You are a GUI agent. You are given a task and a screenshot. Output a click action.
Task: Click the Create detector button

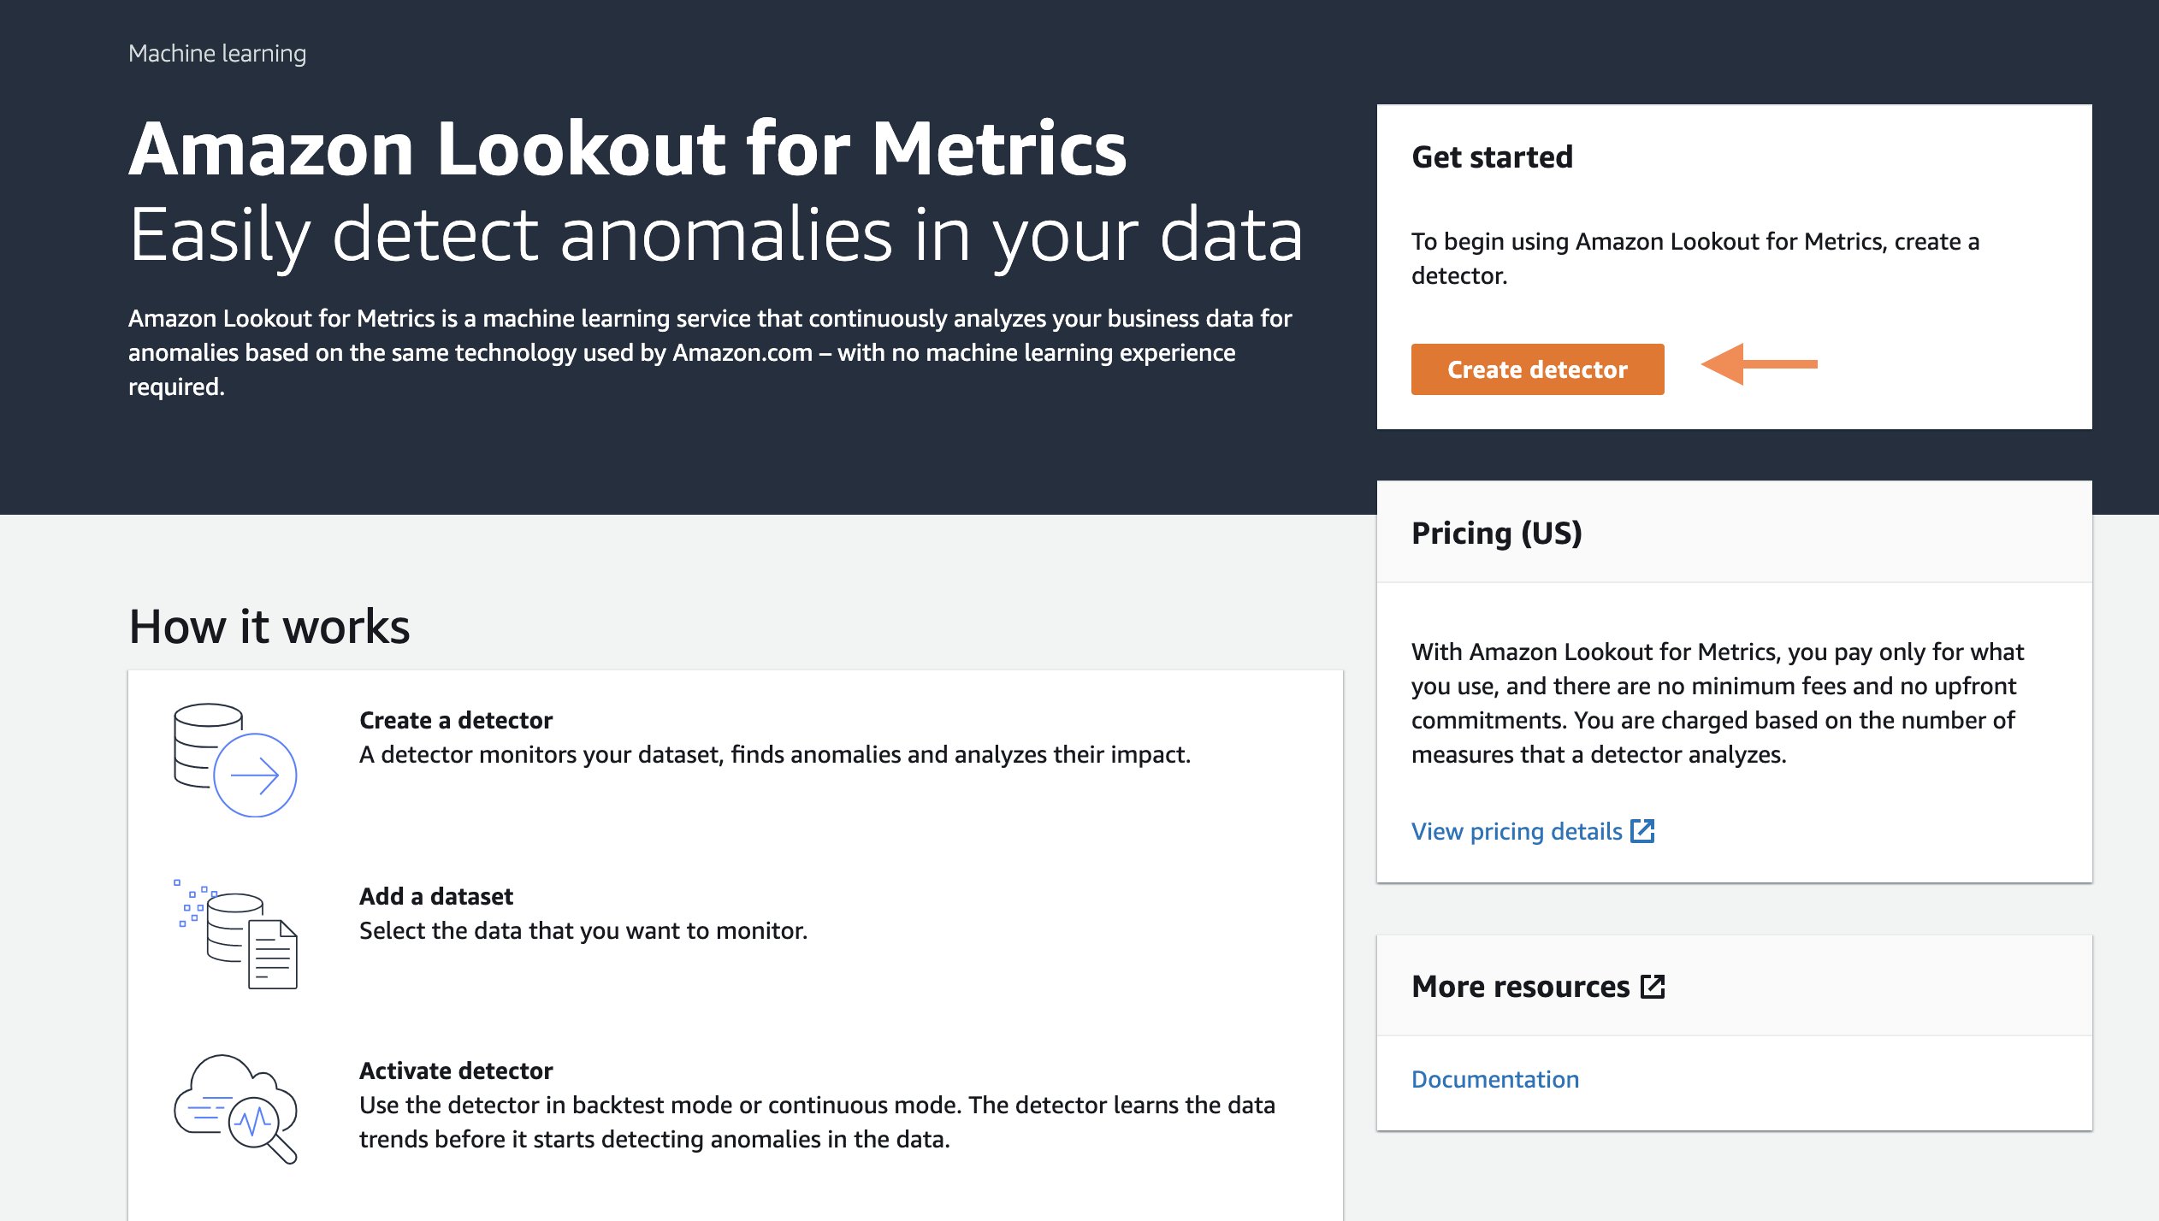tap(1537, 369)
